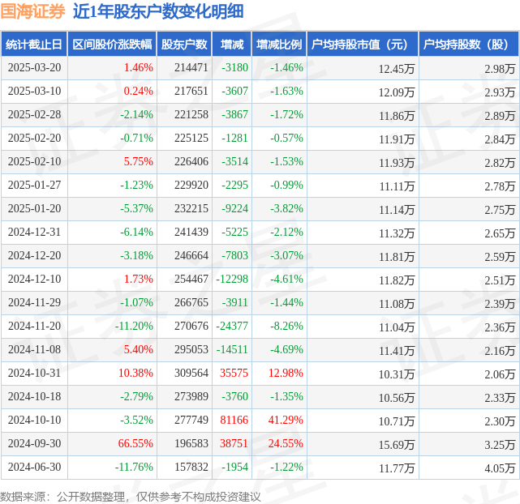The image size is (520, 504).
Task: Click the change value -24377
Action: 232,327
